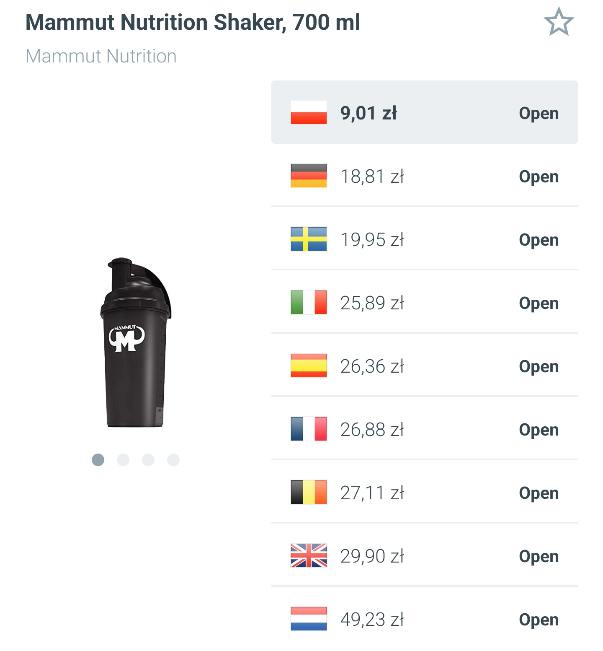Click the highlighted Polish price row
The height and width of the screenshot is (651, 603).
(424, 112)
